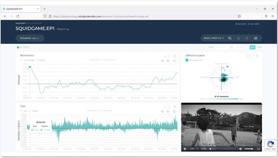Screen dimensions: 278x158
Task: Click the Biometrics panel heading
Action: (27, 56)
